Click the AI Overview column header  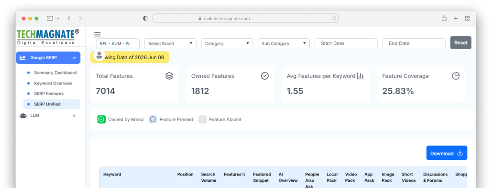[x=288, y=178]
